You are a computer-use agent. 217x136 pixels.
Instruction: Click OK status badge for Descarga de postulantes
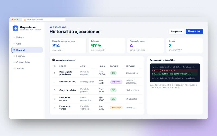113,73
